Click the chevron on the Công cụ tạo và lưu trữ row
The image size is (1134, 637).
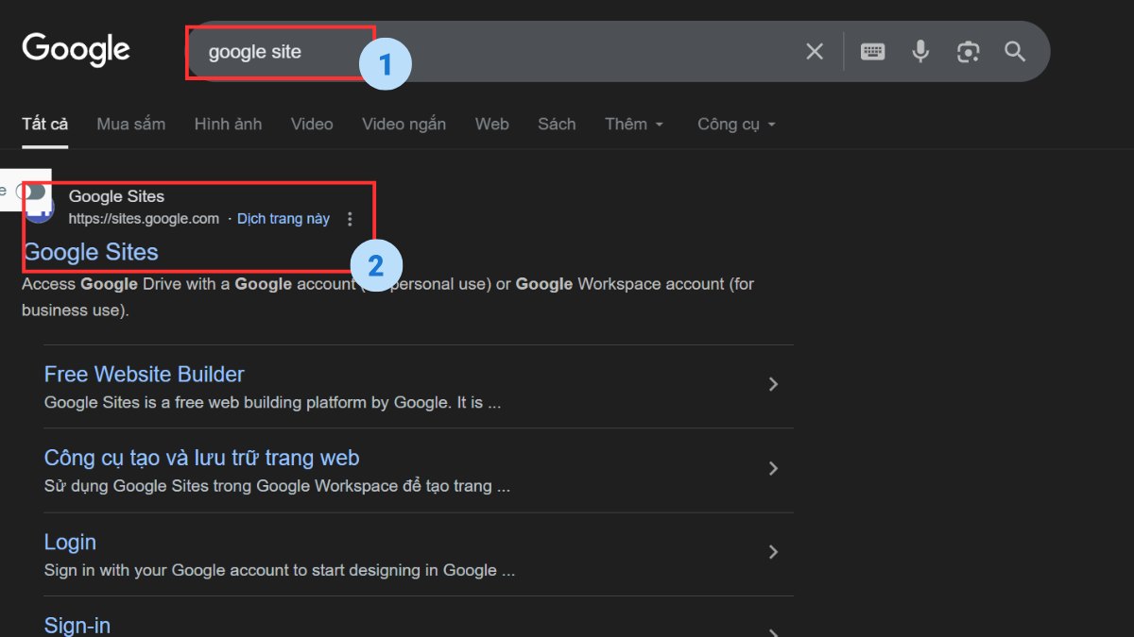click(x=773, y=468)
